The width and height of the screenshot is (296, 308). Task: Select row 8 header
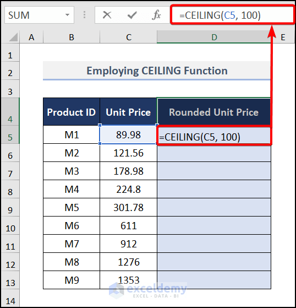coord(10,189)
